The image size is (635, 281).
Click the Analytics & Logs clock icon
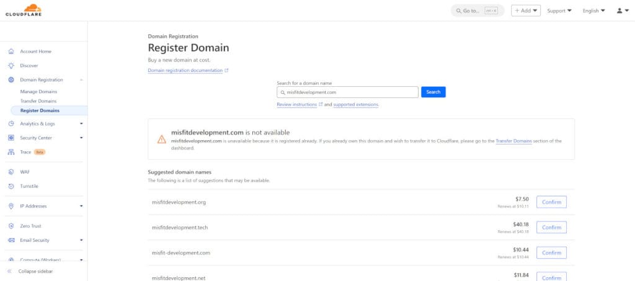11,123
